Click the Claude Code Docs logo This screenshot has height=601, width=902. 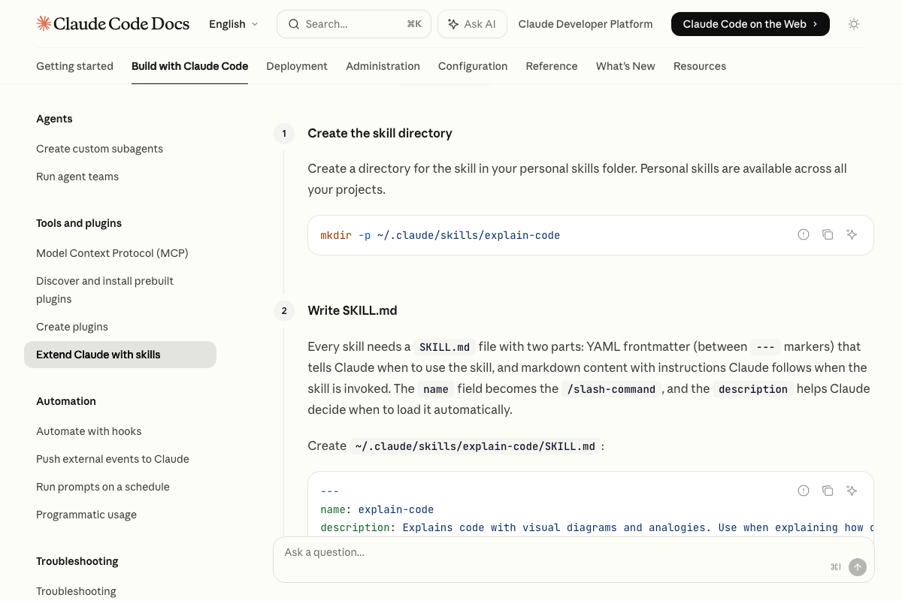113,24
